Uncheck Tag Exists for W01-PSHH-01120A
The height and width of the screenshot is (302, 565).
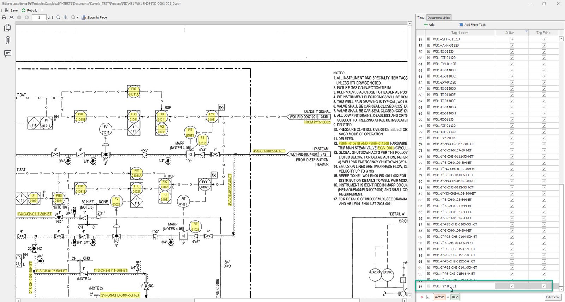pos(543,39)
